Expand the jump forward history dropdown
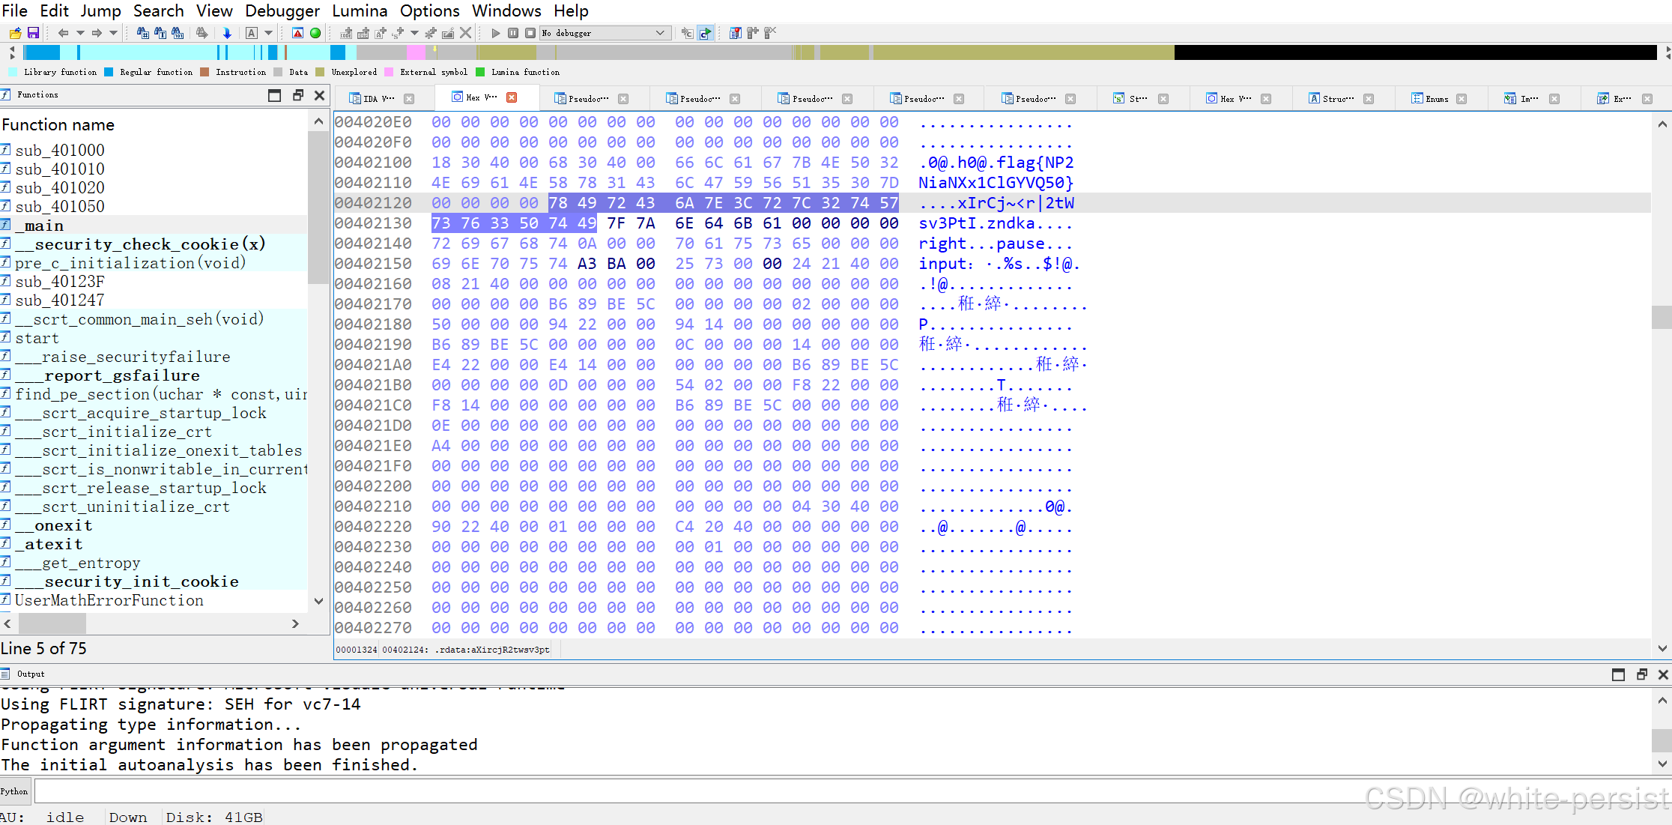 point(114,33)
